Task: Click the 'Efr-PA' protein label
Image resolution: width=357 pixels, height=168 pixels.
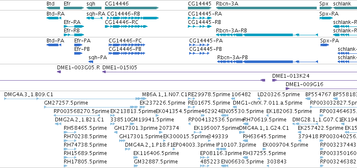Action: click(82, 41)
